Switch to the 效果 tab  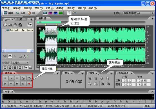click(19, 19)
